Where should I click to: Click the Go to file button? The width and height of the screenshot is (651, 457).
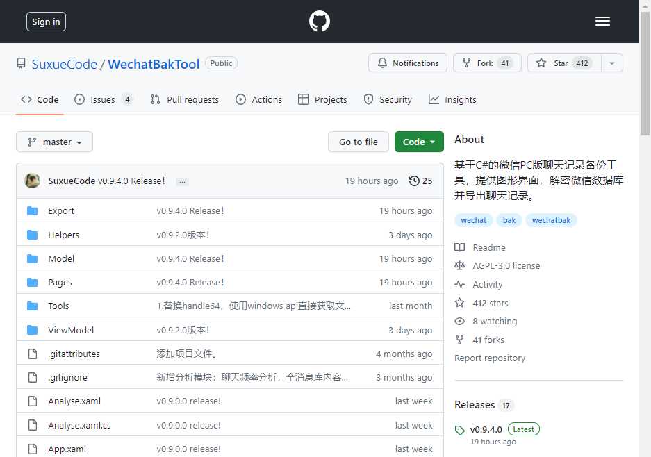click(359, 142)
